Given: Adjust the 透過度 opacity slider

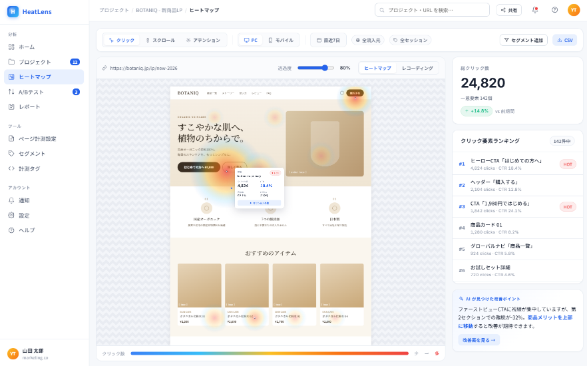Looking at the screenshot, I should coord(315,68).
